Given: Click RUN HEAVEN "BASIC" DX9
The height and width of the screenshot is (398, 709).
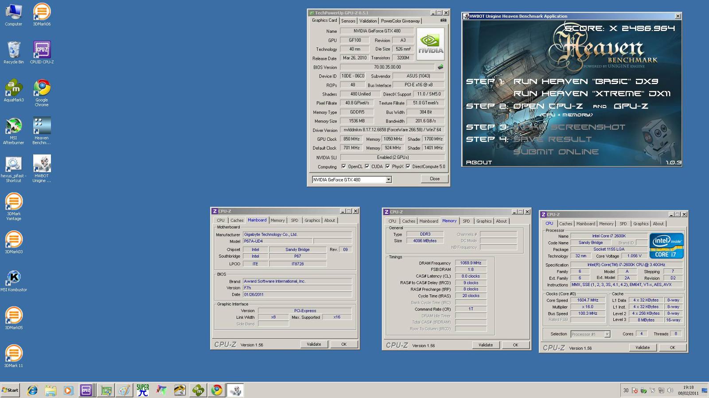Looking at the screenshot, I should [585, 81].
